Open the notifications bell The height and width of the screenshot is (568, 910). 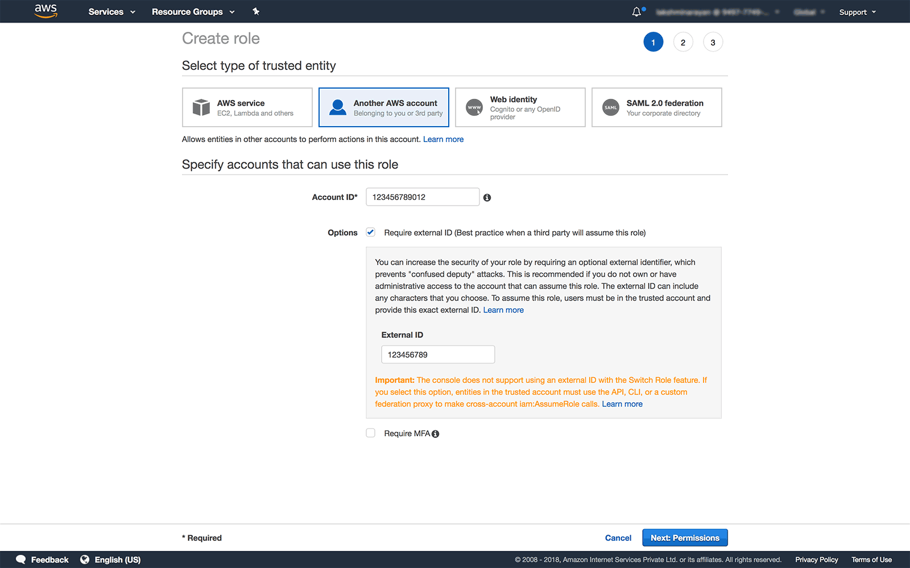pyautogui.click(x=636, y=12)
